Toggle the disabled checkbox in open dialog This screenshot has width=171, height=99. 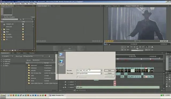click(77, 77)
